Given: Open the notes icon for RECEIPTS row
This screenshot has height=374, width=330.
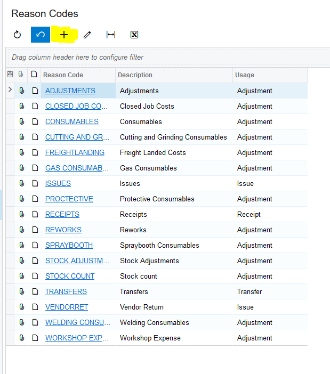Looking at the screenshot, I should 35,214.
